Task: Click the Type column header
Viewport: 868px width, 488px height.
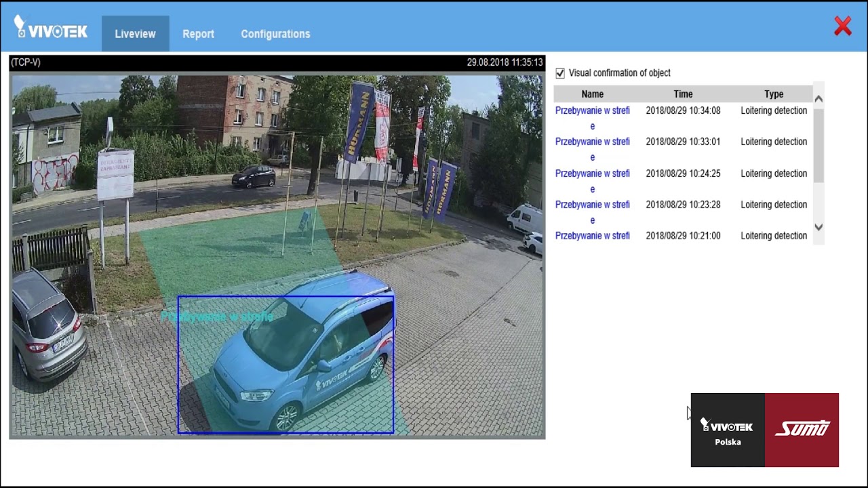Action: (773, 94)
